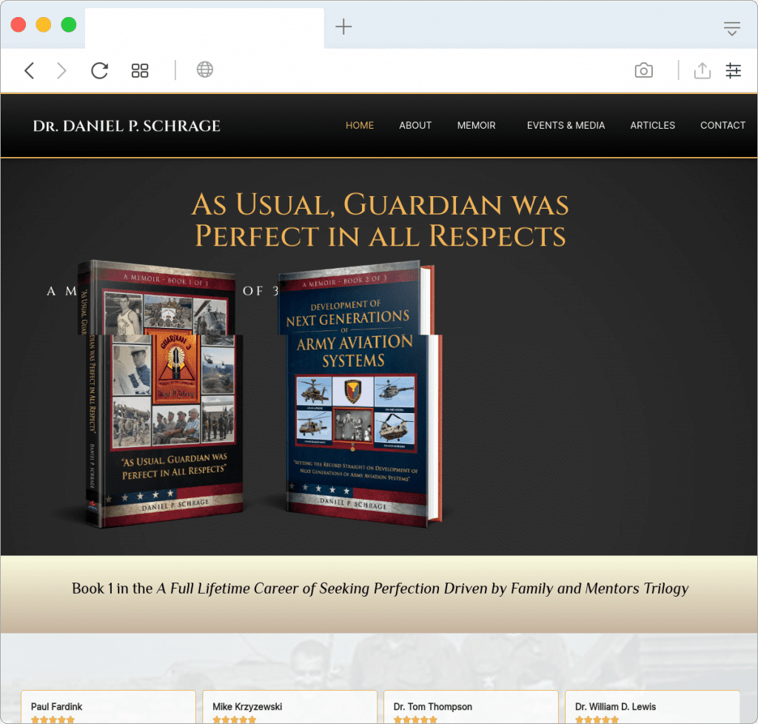
Task: Add a new browser tab
Action: point(343,26)
